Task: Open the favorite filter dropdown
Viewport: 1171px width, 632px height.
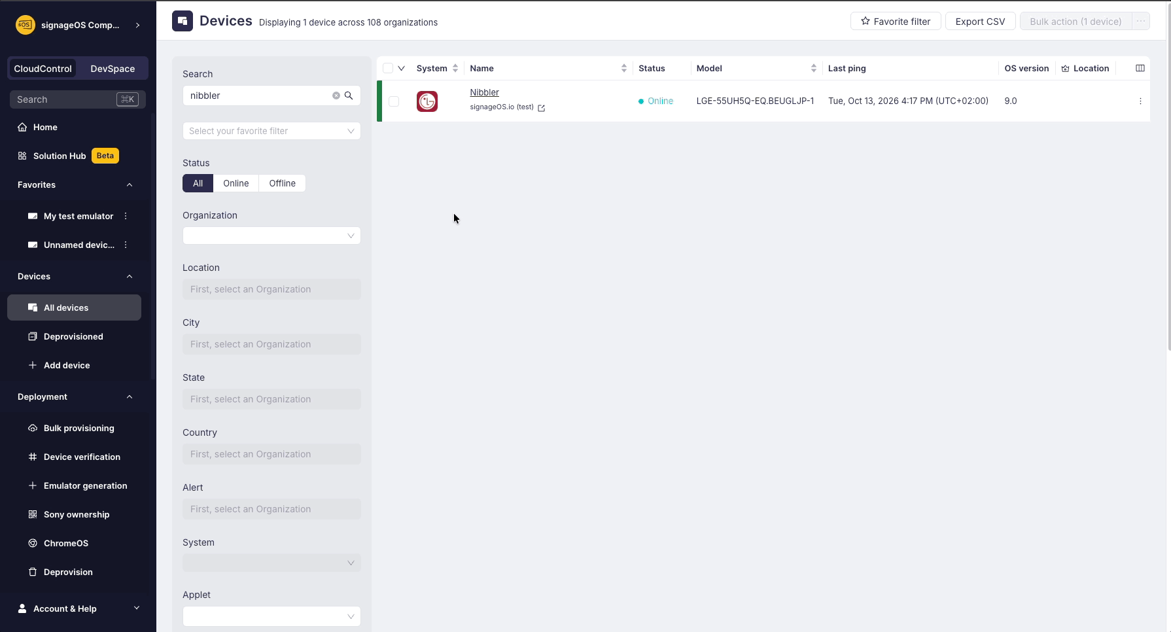Action: point(271,131)
